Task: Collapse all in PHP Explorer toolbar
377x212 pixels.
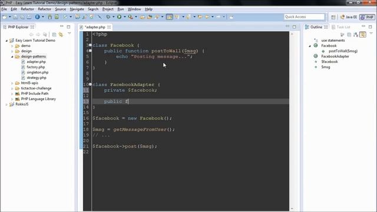Action: [x=54, y=35]
